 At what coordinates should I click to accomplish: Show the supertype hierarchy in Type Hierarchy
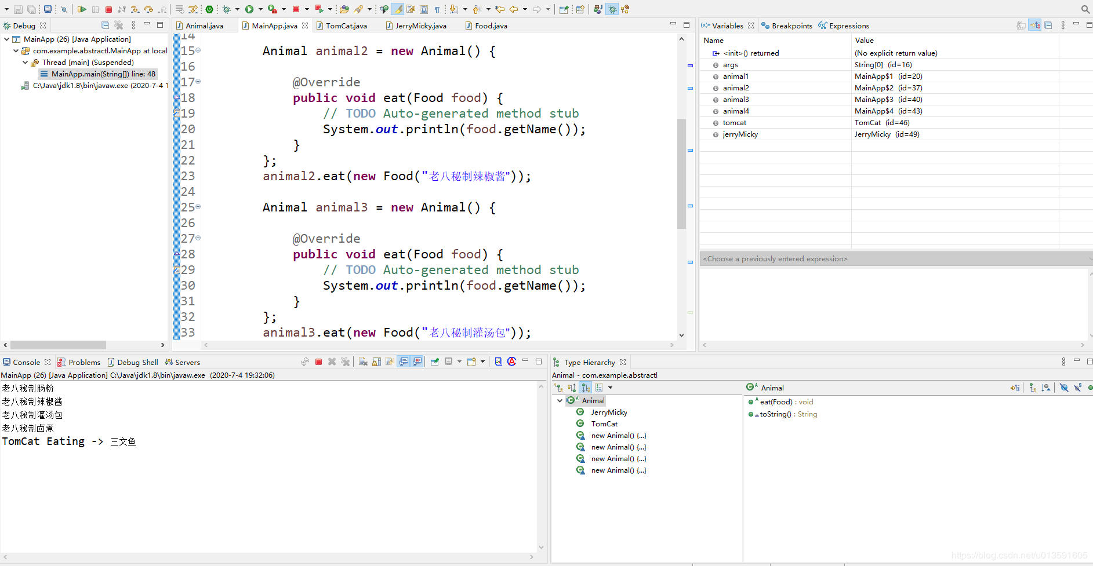pyautogui.click(x=572, y=388)
